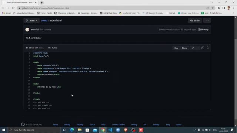Image resolution: width=237 pixels, height=133 pixels.
Task: Open the GitHub bookmark
Action: point(171,13)
